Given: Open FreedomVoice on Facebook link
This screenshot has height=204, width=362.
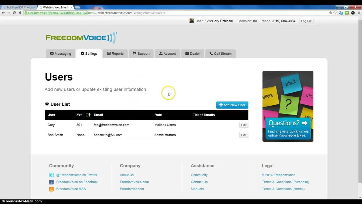Looking at the screenshot, I should pyautogui.click(x=77, y=182).
